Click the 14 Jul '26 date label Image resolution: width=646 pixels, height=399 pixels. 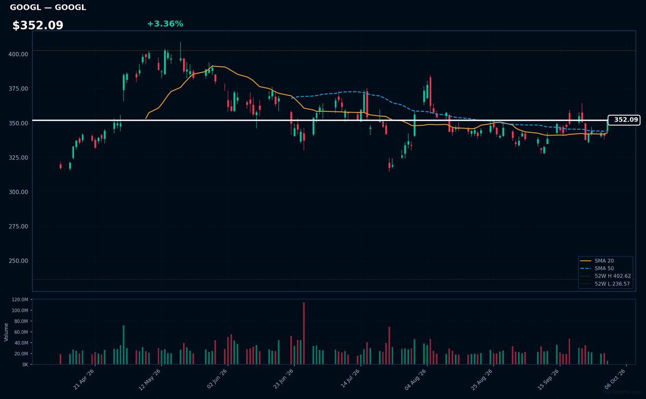point(350,380)
